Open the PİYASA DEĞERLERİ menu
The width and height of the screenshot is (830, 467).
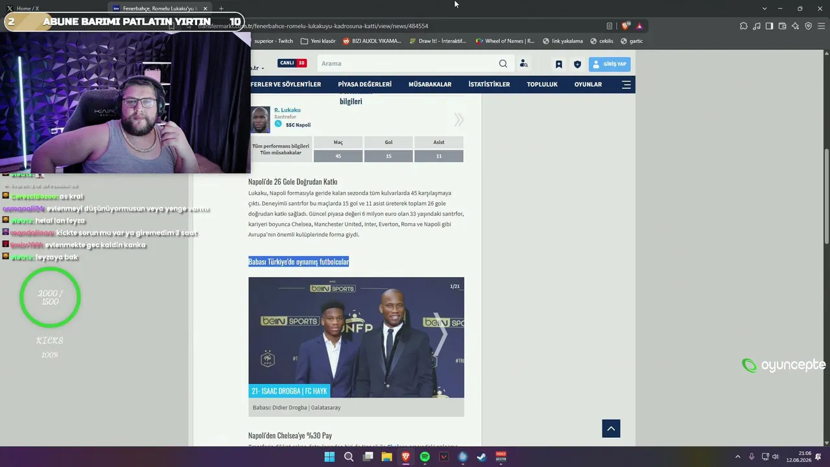click(x=364, y=84)
